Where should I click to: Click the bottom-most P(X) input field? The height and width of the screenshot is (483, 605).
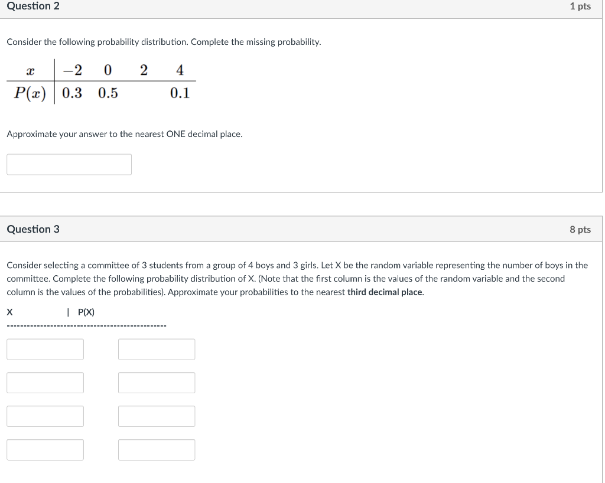[x=157, y=449]
